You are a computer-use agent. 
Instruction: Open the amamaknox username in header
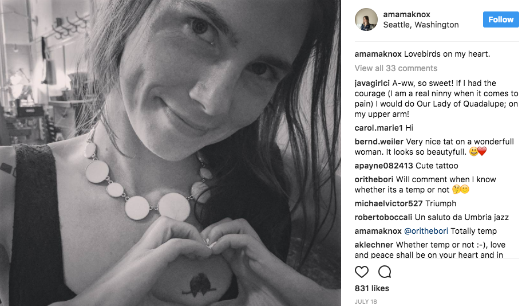tap(406, 14)
